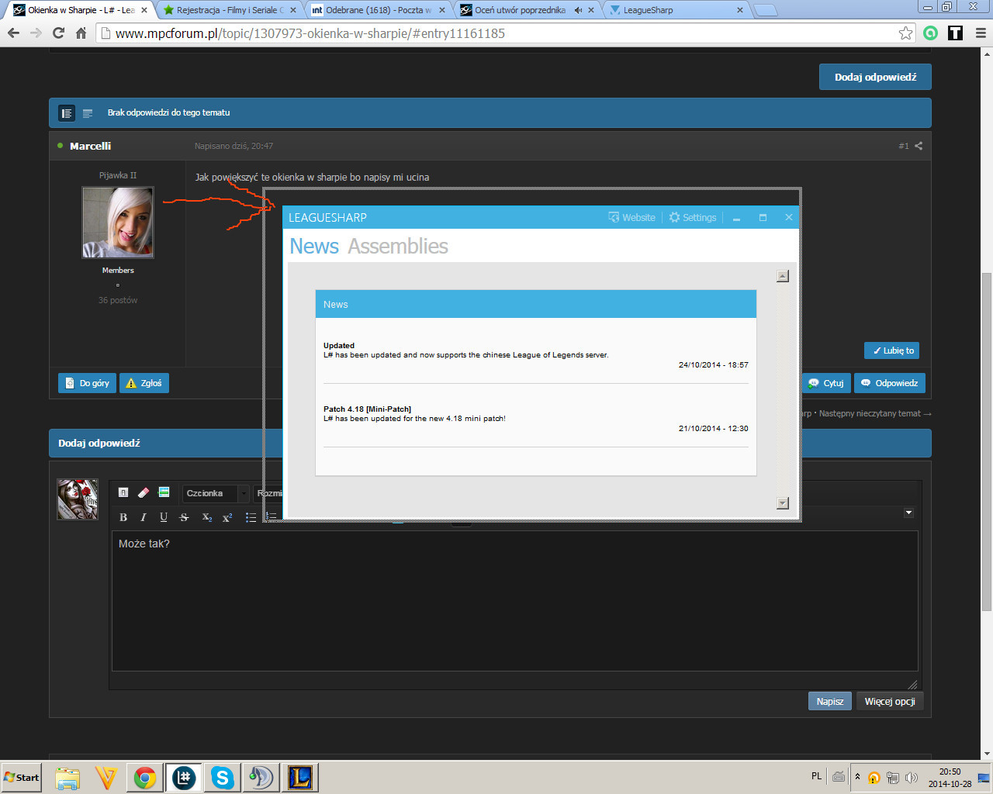Click the eraser remove-format icon

pos(144,492)
